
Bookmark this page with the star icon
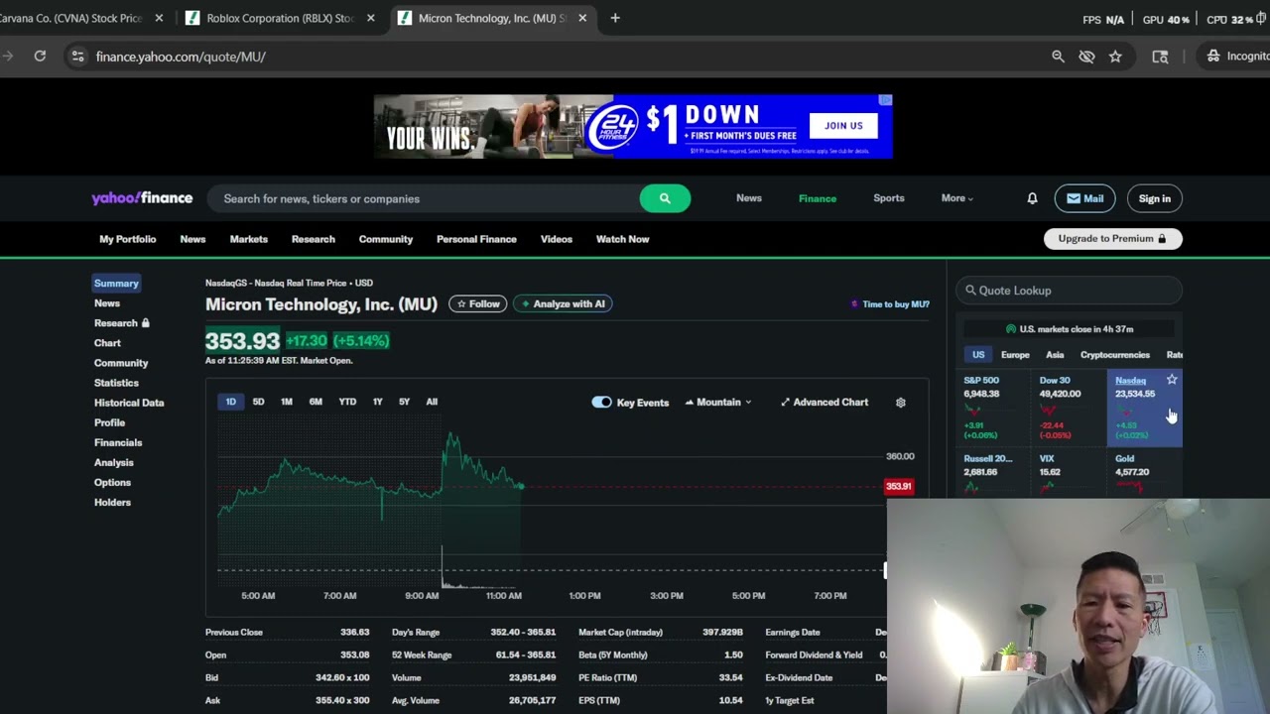tap(1115, 57)
